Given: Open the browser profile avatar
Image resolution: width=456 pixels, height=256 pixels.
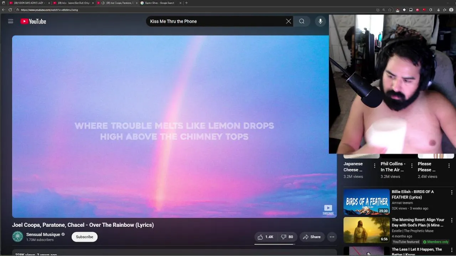Looking at the screenshot, I should 451,10.
